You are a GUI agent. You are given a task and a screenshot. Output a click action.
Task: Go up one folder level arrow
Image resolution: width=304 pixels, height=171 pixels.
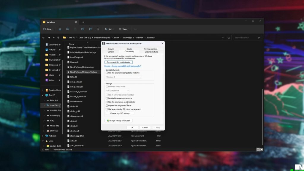pyautogui.click(x=58, y=38)
